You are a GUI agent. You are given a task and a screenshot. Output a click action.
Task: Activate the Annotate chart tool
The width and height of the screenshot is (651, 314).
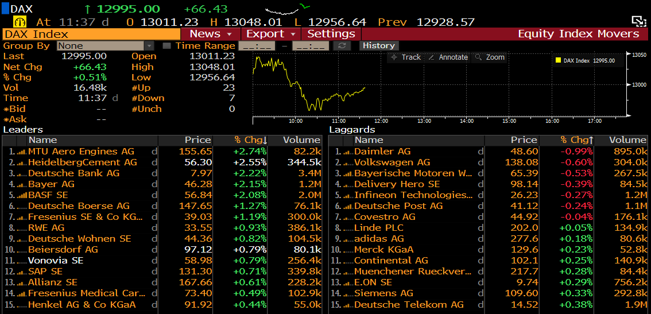[448, 57]
